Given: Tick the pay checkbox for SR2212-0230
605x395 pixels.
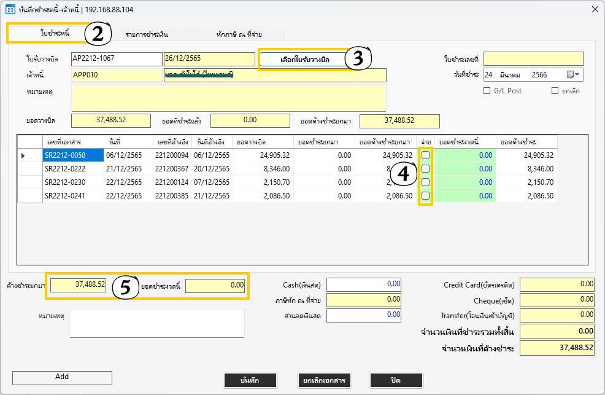Looking at the screenshot, I should [425, 182].
